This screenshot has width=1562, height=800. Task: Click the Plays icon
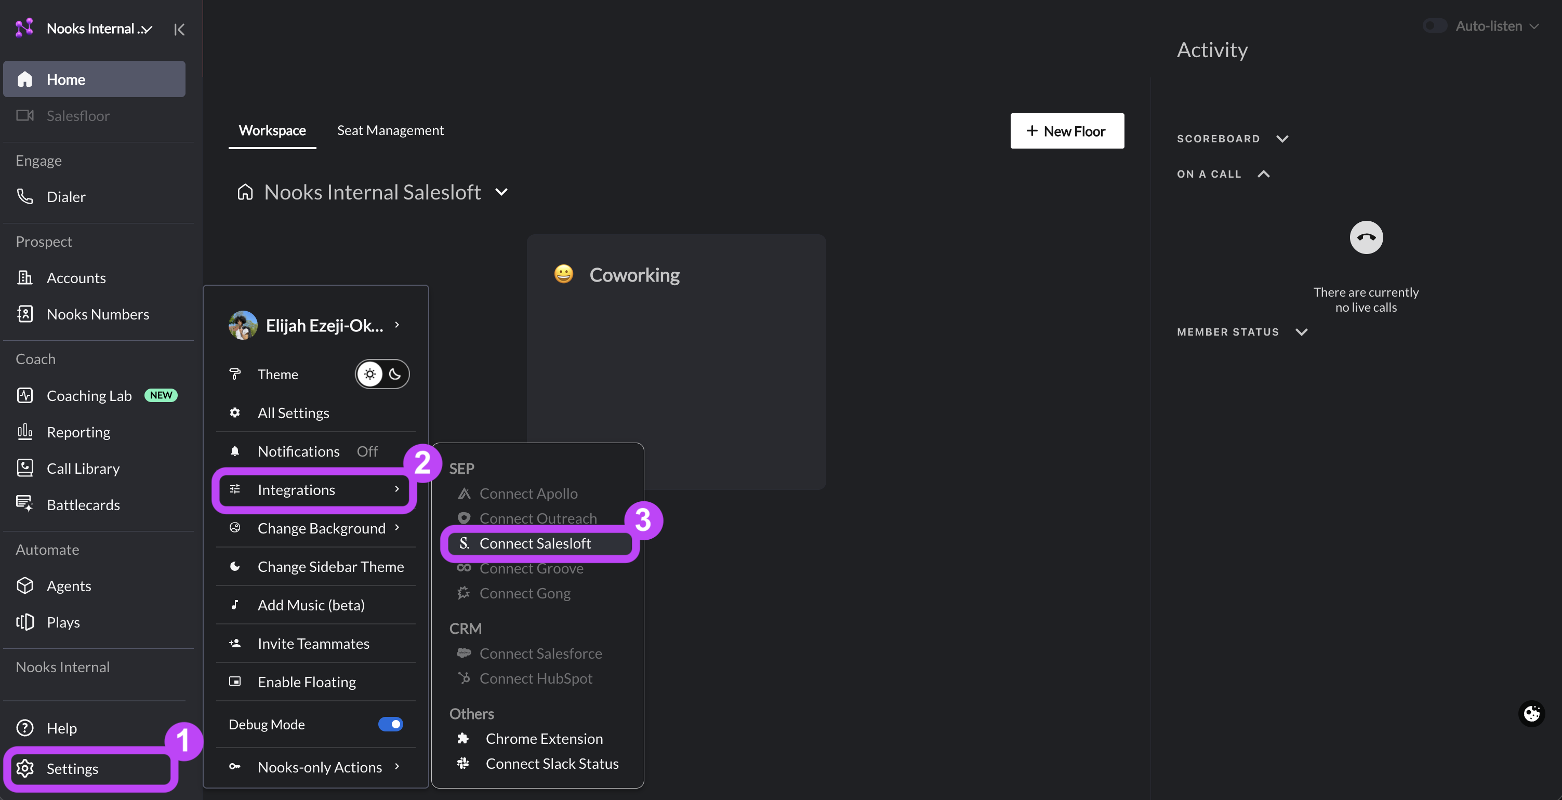click(x=25, y=622)
